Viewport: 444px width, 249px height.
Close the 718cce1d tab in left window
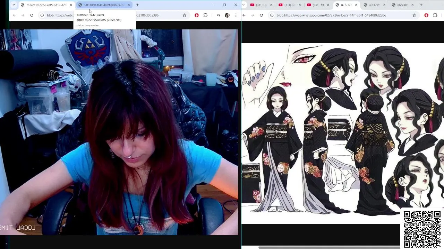pyautogui.click(x=71, y=5)
